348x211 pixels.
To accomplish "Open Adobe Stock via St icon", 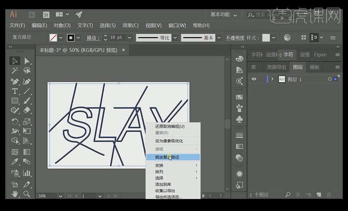I will (46, 15).
